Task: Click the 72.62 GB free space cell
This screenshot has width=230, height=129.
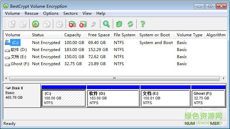Action: (x=97, y=57)
